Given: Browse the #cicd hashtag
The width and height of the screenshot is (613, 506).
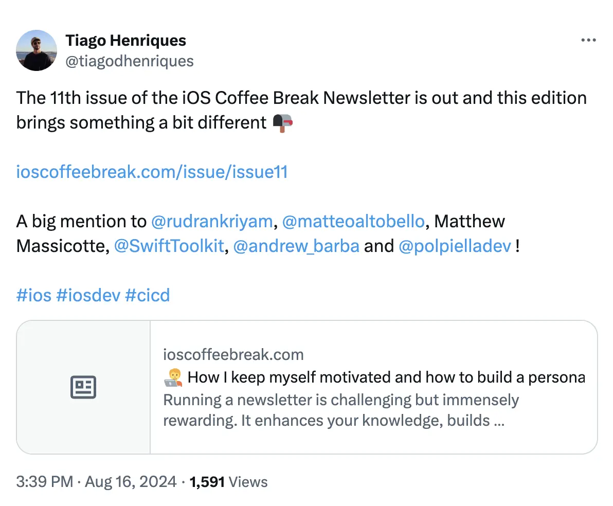Looking at the screenshot, I should tap(147, 295).
